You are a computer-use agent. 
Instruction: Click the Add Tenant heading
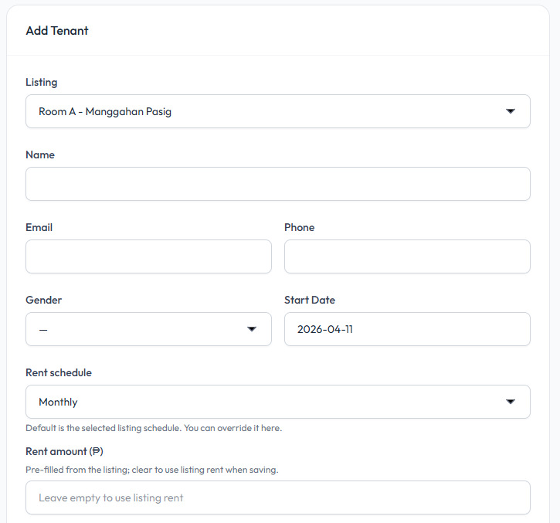tap(57, 31)
